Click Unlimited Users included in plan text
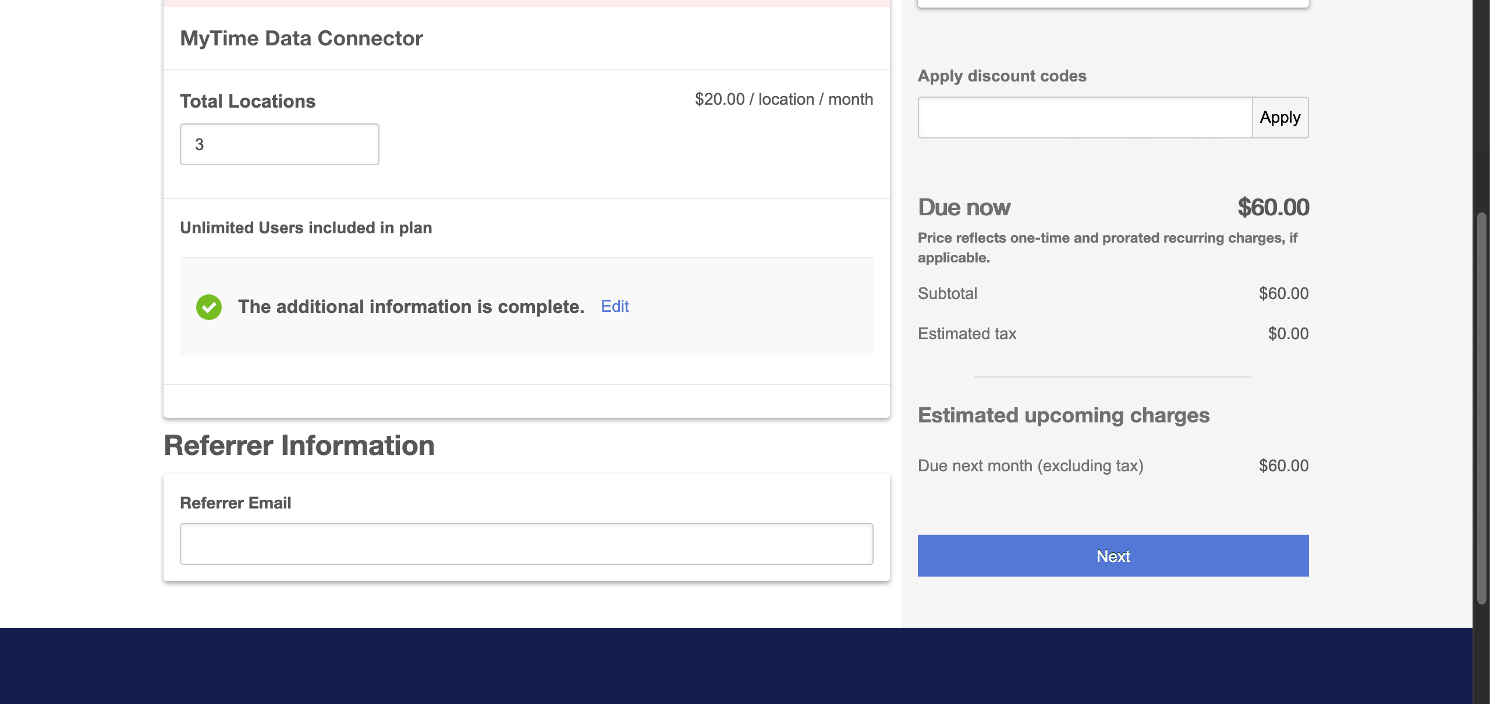Image resolution: width=1490 pixels, height=704 pixels. (x=306, y=228)
